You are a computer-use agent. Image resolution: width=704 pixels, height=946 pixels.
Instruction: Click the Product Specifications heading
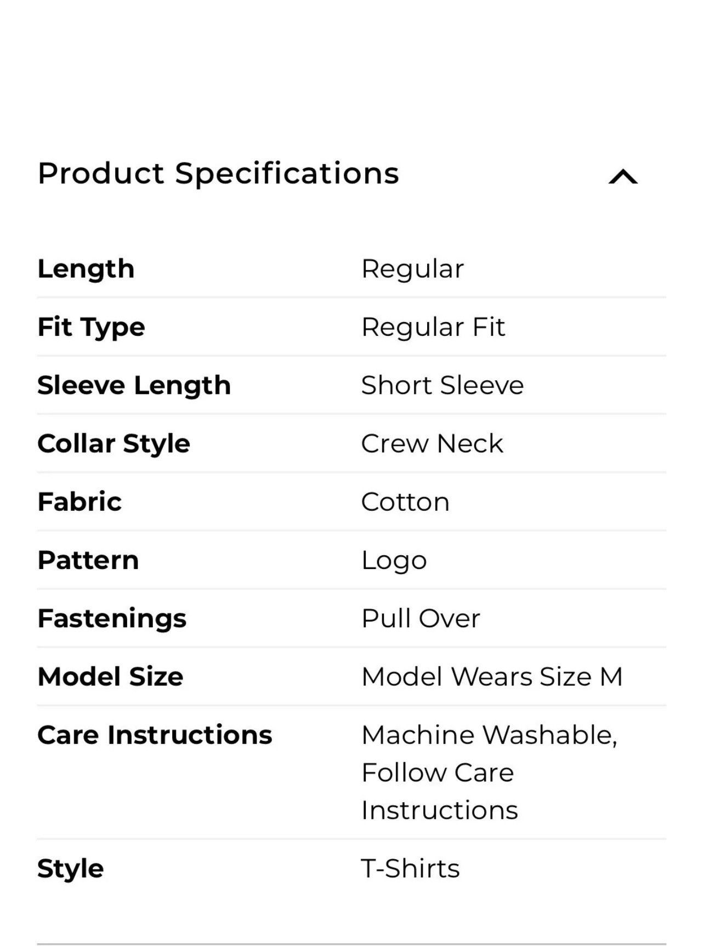[x=218, y=174]
